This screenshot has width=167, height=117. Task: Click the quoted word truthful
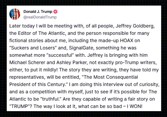pyautogui.click(x=51, y=99)
